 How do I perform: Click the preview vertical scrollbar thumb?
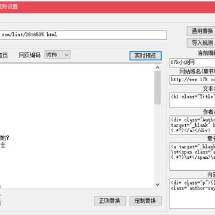(158, 88)
